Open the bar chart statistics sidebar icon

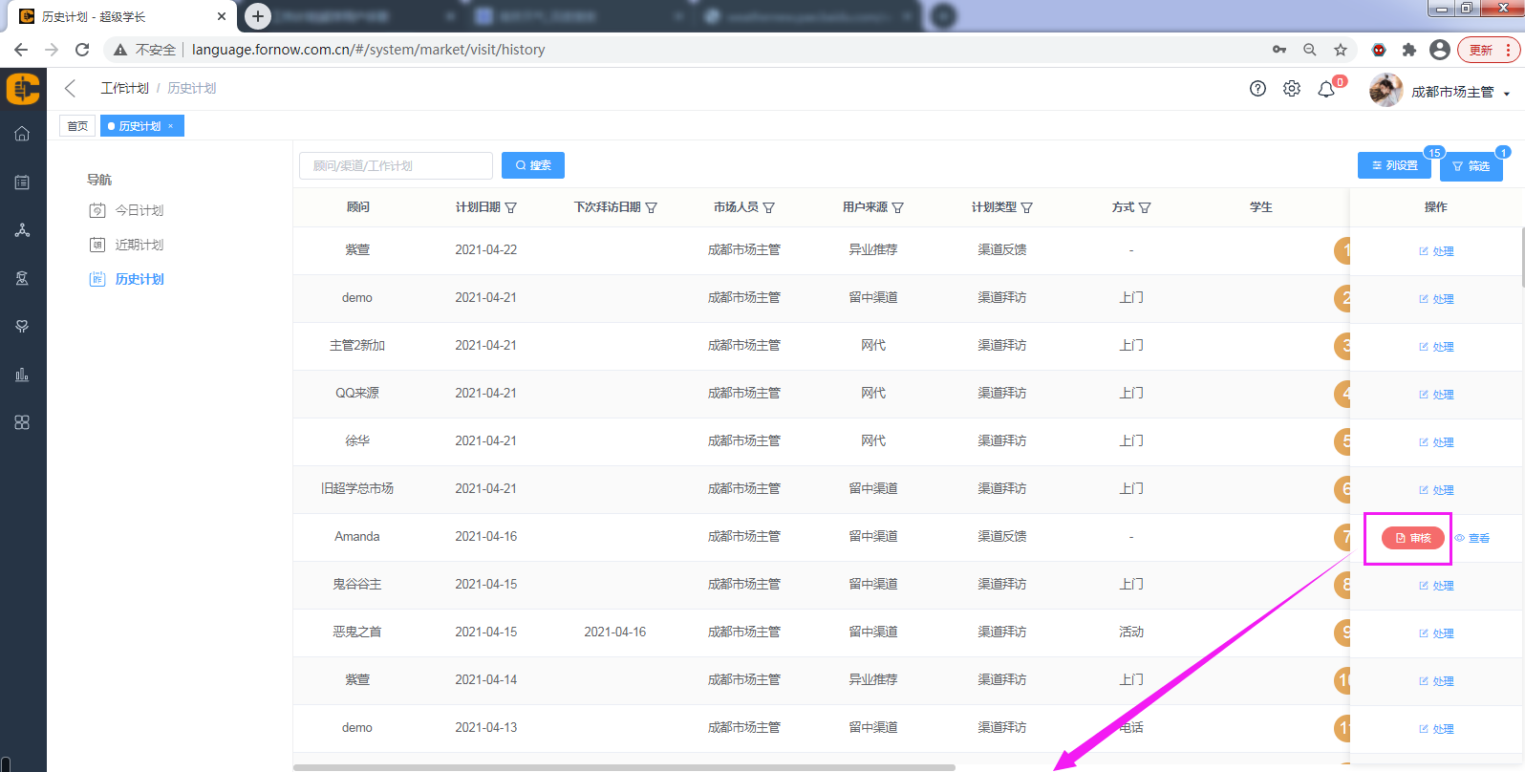click(x=22, y=375)
